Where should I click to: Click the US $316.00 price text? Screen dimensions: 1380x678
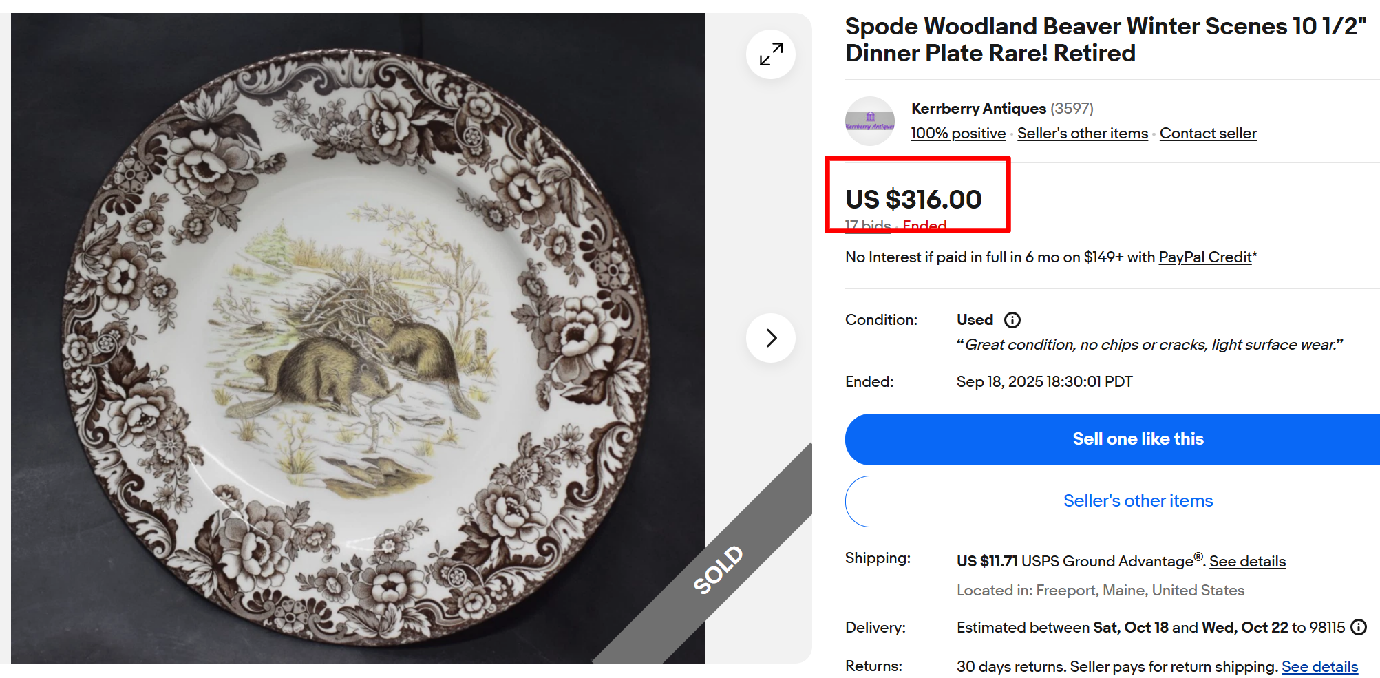(913, 200)
